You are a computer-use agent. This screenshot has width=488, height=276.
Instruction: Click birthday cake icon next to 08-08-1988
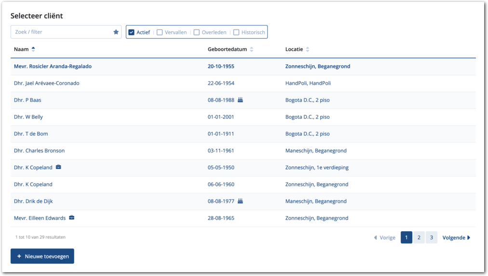tap(240, 100)
